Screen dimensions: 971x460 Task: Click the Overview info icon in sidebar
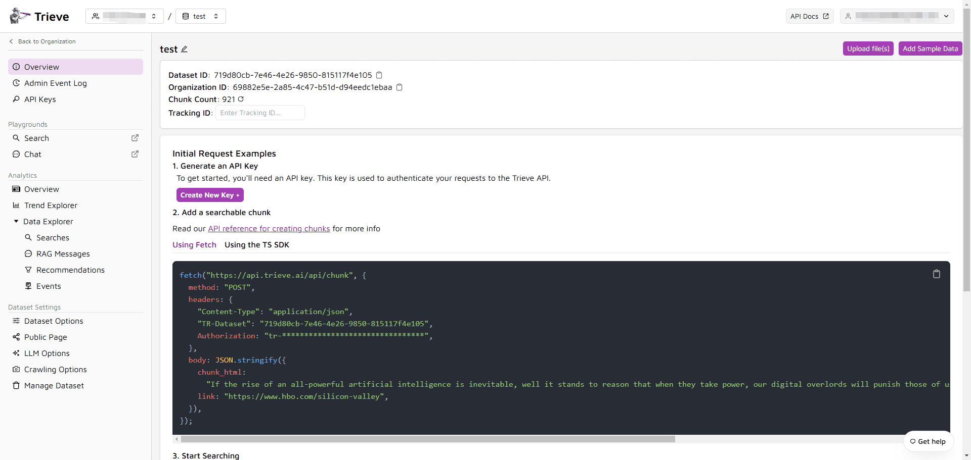click(x=16, y=67)
